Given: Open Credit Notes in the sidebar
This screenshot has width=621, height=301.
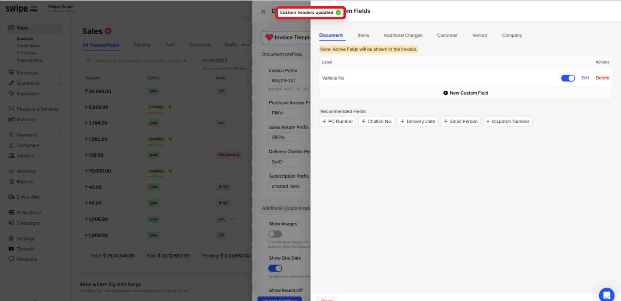Looking at the screenshot, I should point(29,46).
